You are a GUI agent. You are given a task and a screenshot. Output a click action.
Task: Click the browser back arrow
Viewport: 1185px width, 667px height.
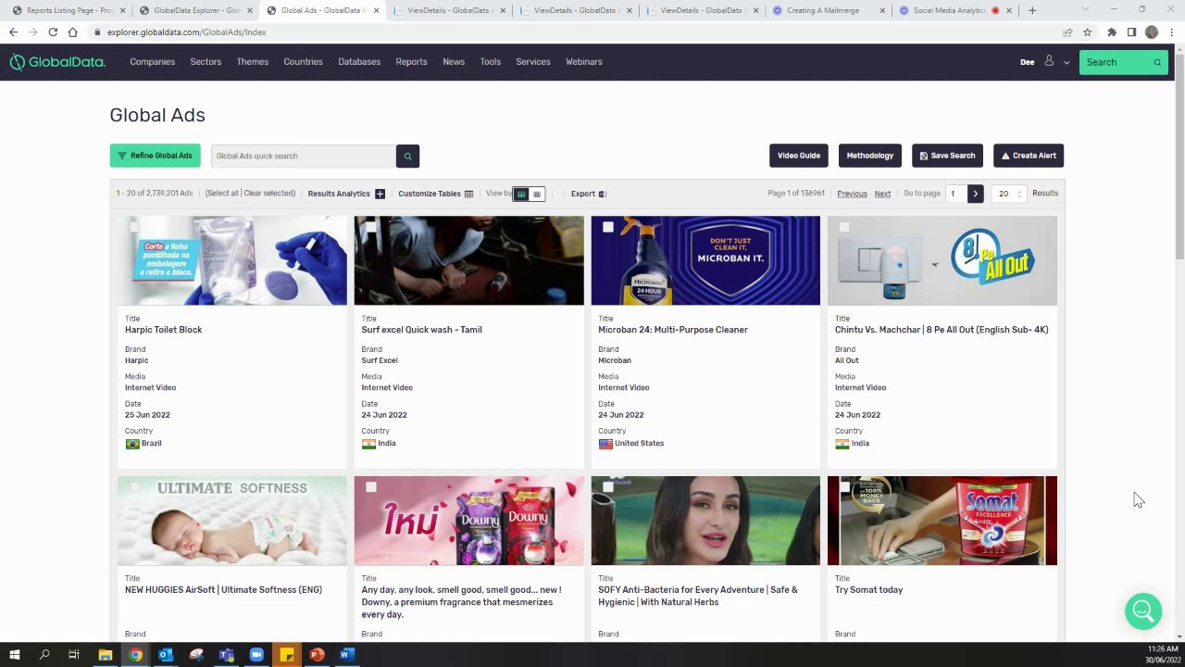(13, 31)
